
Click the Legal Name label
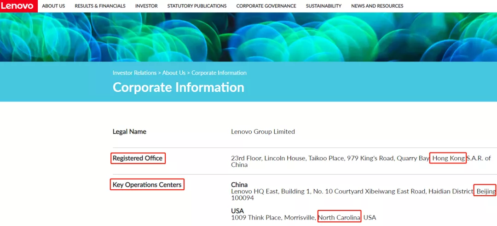point(129,132)
